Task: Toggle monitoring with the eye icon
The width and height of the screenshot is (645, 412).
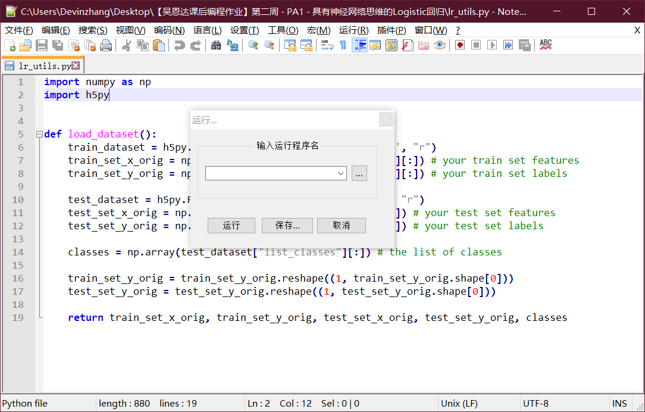Action: [439, 45]
